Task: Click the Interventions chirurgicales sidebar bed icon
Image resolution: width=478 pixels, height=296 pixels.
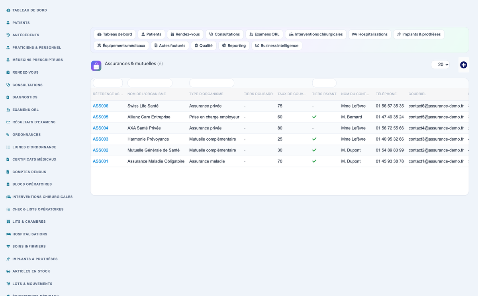Action: (8, 197)
